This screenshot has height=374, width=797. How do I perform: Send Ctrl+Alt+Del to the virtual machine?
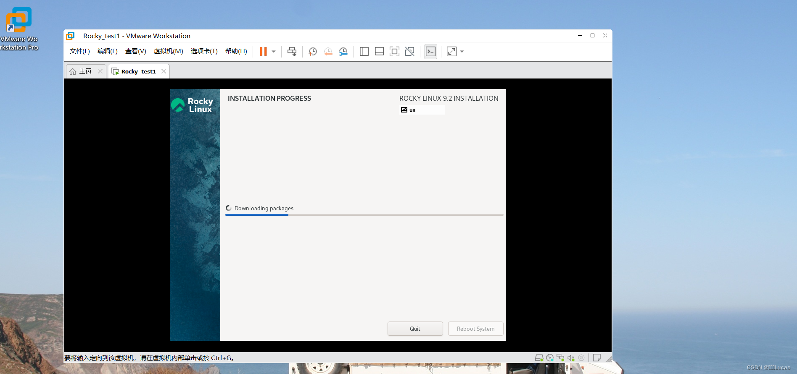coord(292,52)
